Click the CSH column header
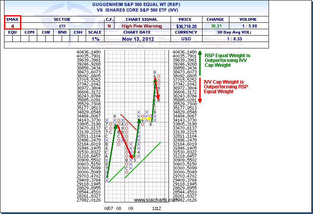This screenshot has height=214, width=313. pyautogui.click(x=78, y=32)
